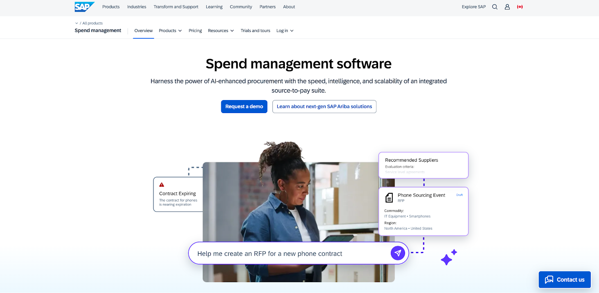Open the Learning menu
Viewport: 599px width, 293px height.
tap(214, 7)
